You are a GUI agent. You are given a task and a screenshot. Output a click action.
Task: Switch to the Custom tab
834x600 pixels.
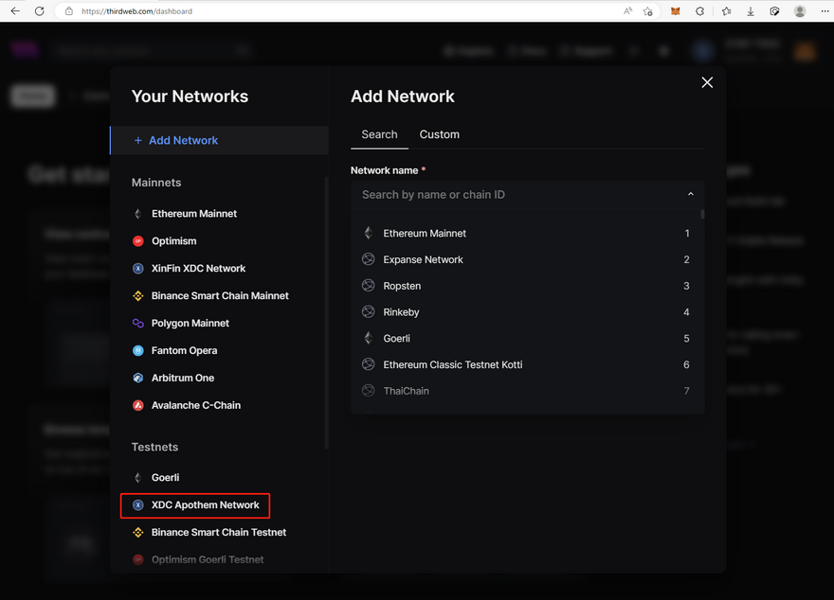pyautogui.click(x=440, y=134)
